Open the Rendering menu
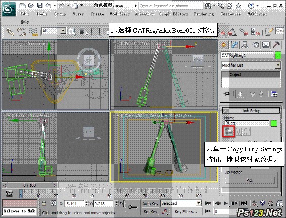 click(x=204, y=14)
